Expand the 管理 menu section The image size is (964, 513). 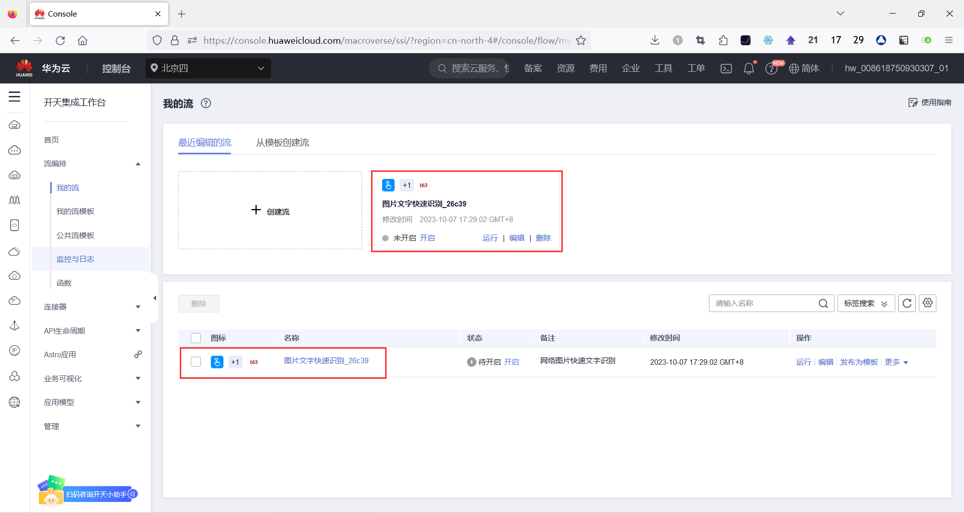pyautogui.click(x=138, y=426)
